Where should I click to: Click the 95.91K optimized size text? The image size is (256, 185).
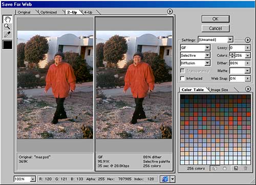pos(103,161)
